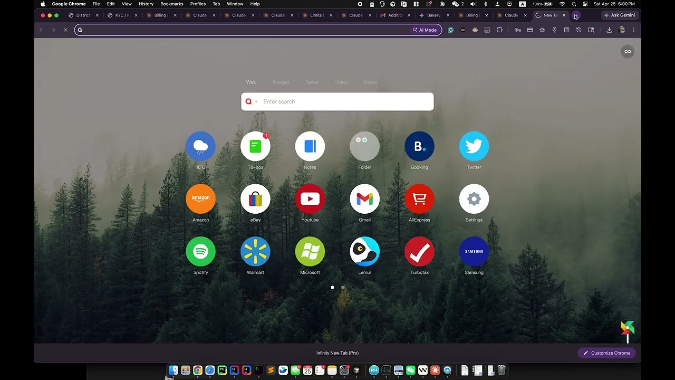Open the Chrome history clock icon

click(578, 30)
